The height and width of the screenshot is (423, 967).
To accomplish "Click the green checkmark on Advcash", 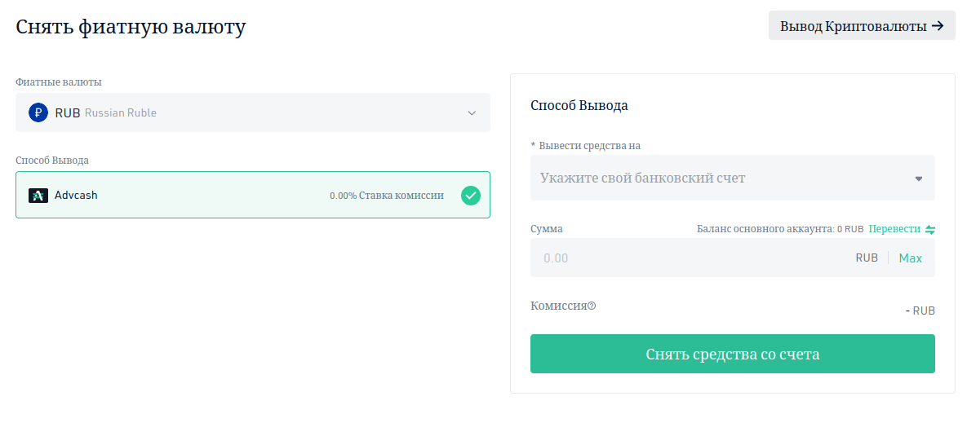I will (x=471, y=196).
